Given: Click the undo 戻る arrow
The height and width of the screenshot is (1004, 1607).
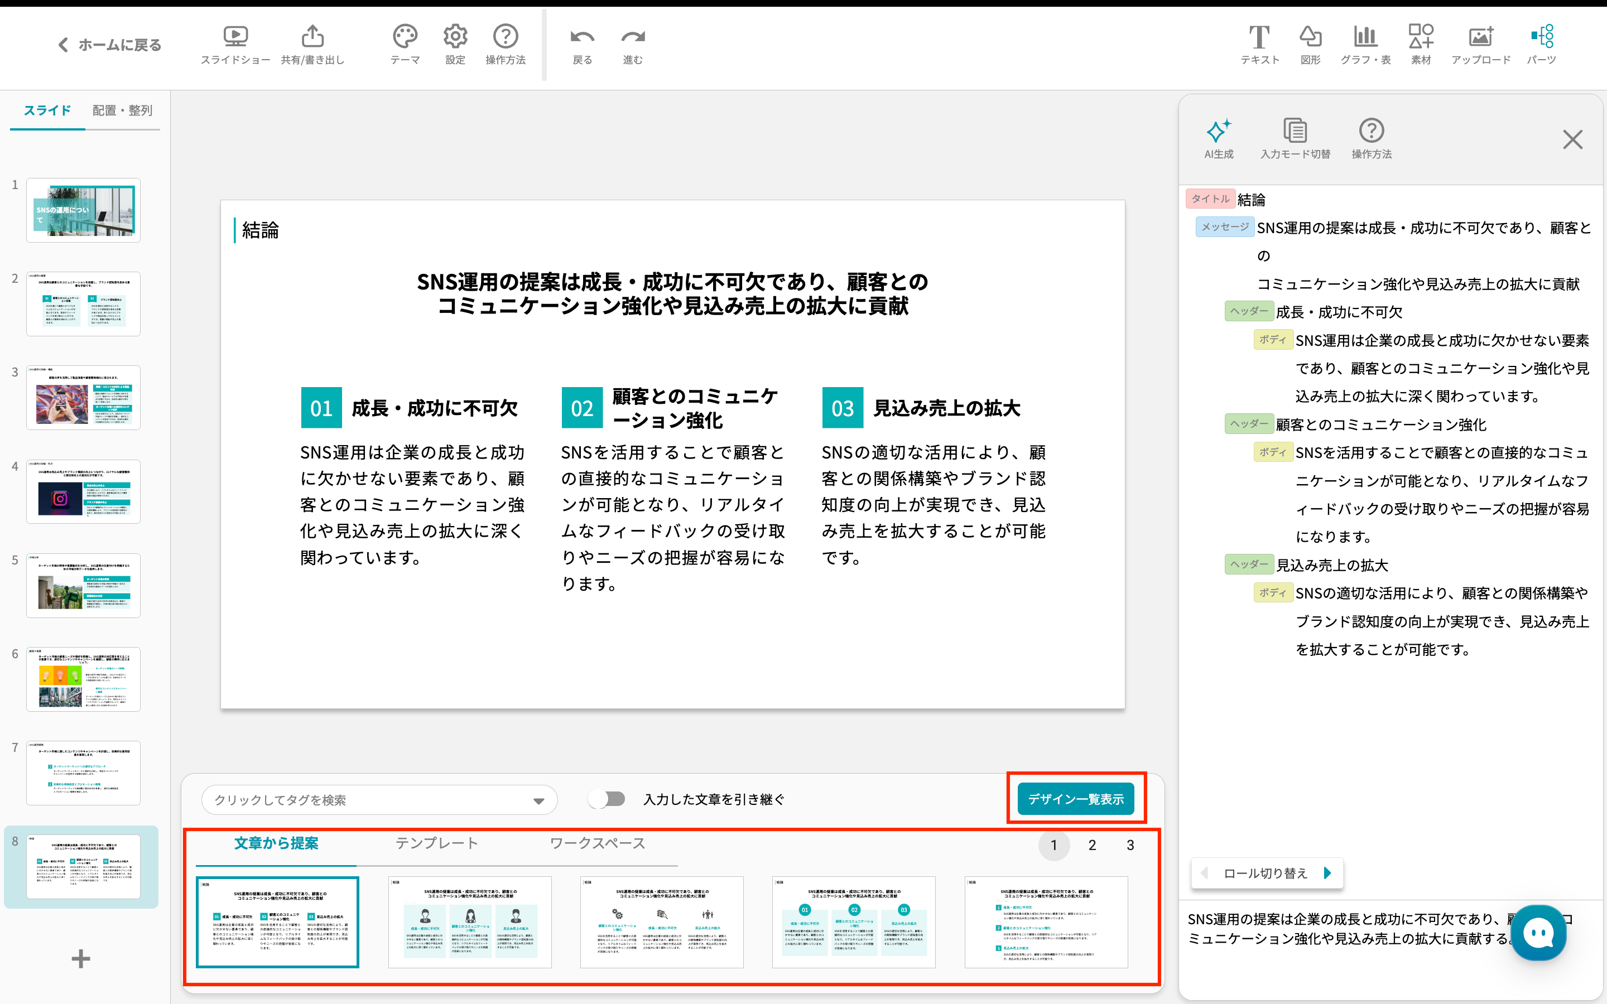Looking at the screenshot, I should pyautogui.click(x=582, y=37).
